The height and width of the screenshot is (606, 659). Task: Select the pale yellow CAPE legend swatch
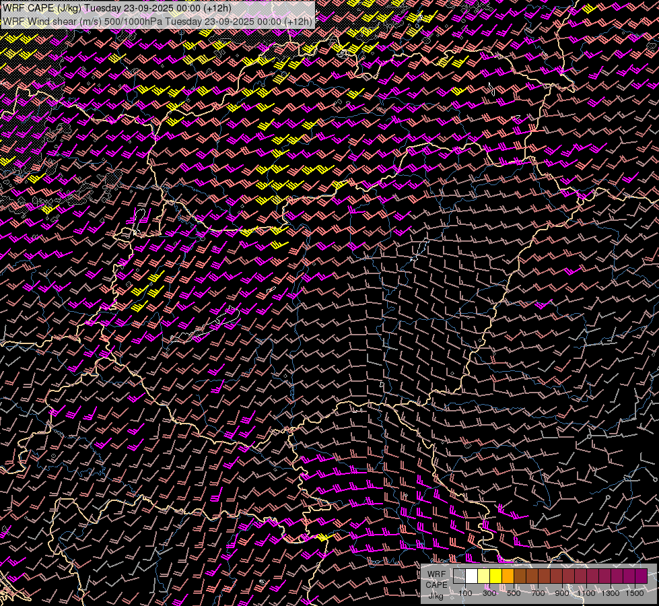[484, 576]
